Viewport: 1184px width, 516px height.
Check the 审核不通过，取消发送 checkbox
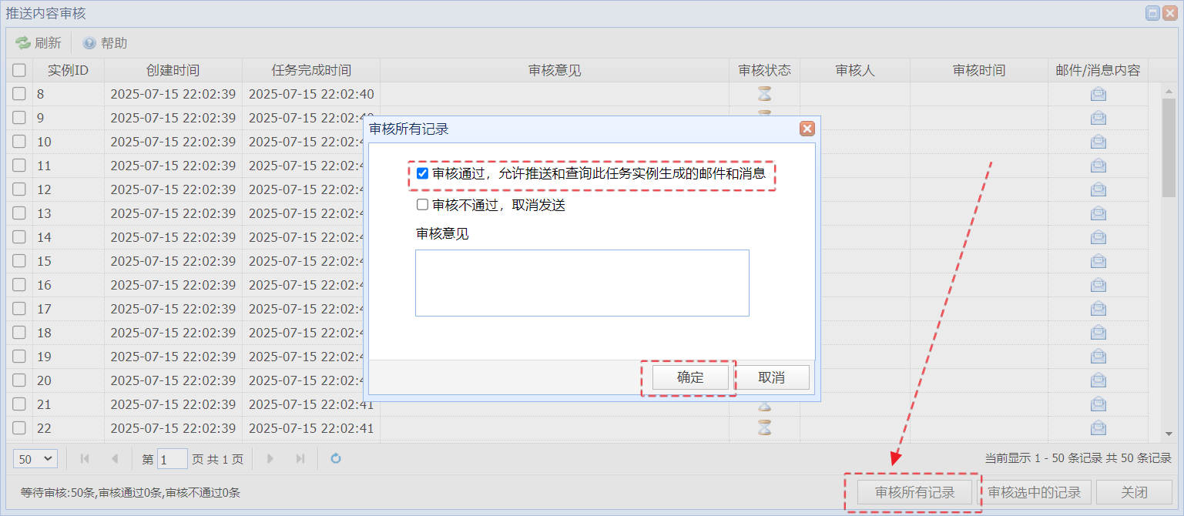pyautogui.click(x=422, y=205)
